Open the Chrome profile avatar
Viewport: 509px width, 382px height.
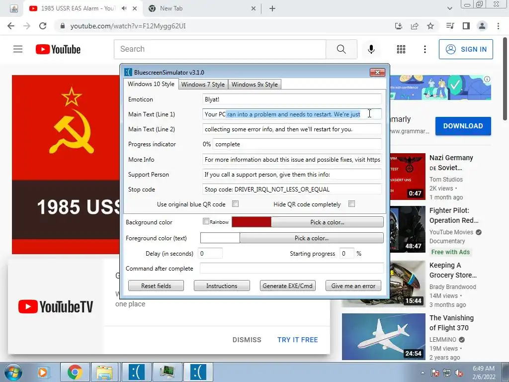tap(482, 26)
